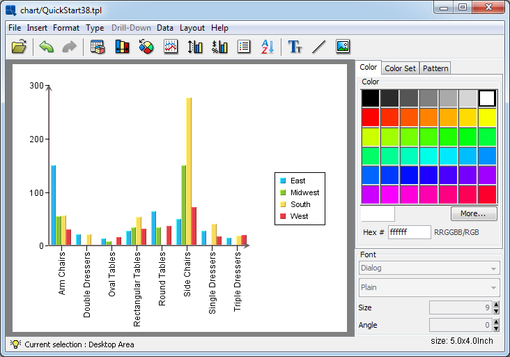The height and width of the screenshot is (357, 510).
Task: Switch to the Color Set tab
Action: click(x=401, y=68)
